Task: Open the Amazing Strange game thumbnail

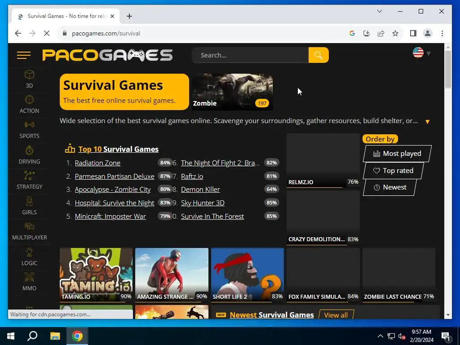Action: pyautogui.click(x=172, y=274)
